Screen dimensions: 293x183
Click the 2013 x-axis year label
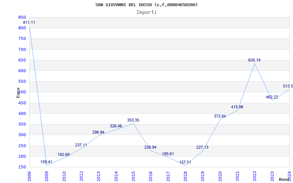pyautogui.click(x=99, y=176)
